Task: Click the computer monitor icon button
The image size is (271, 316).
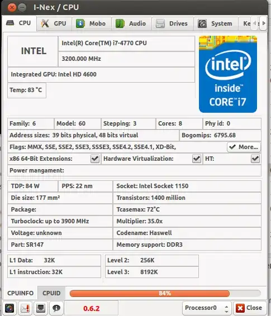Action: [x=41, y=308]
